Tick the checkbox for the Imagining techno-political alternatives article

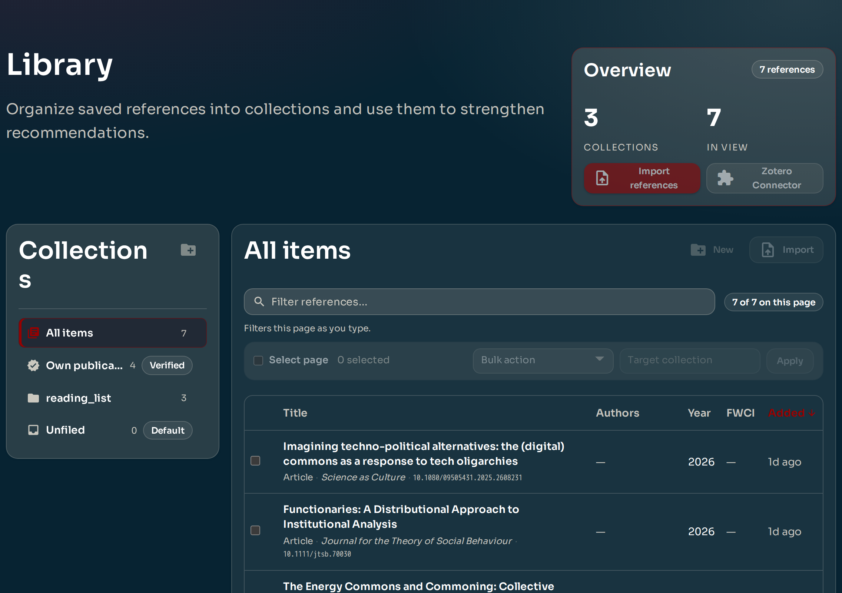point(255,461)
